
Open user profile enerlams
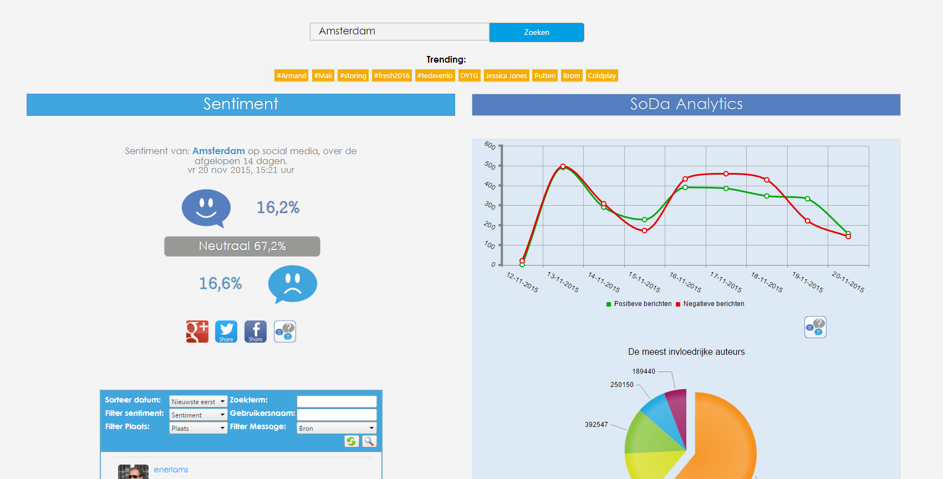click(171, 470)
